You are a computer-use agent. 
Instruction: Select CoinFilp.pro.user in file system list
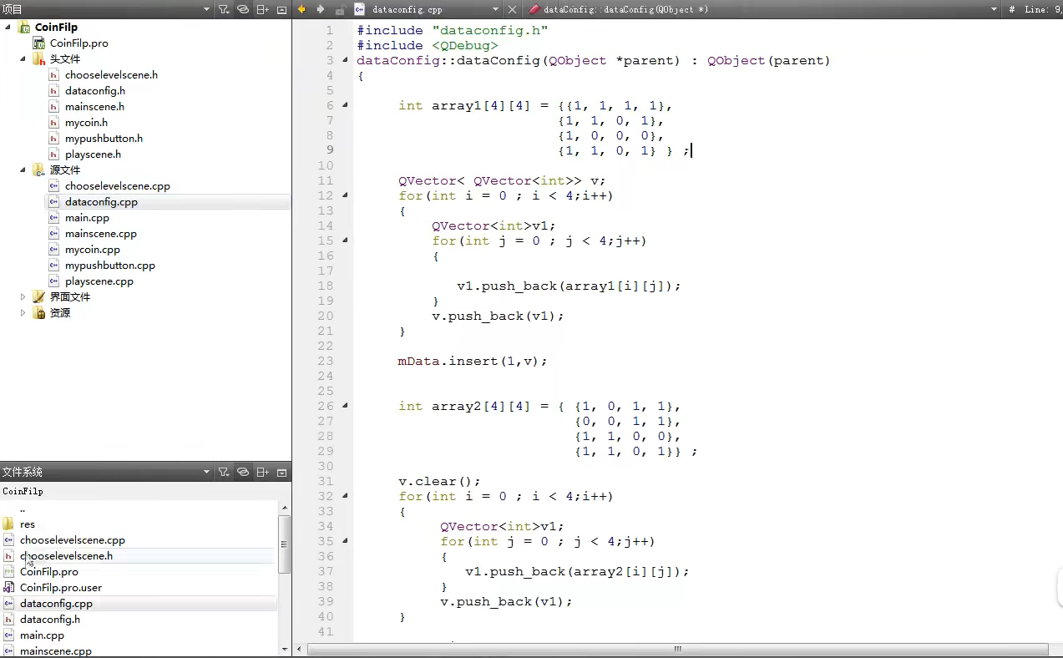coord(61,588)
